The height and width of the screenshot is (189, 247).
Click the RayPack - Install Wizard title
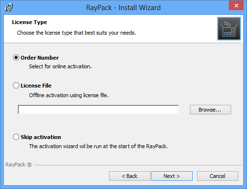(123, 8)
